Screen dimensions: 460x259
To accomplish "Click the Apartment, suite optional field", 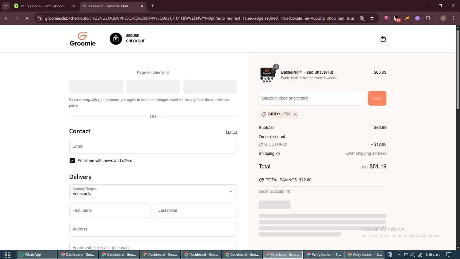I will 153,246.
